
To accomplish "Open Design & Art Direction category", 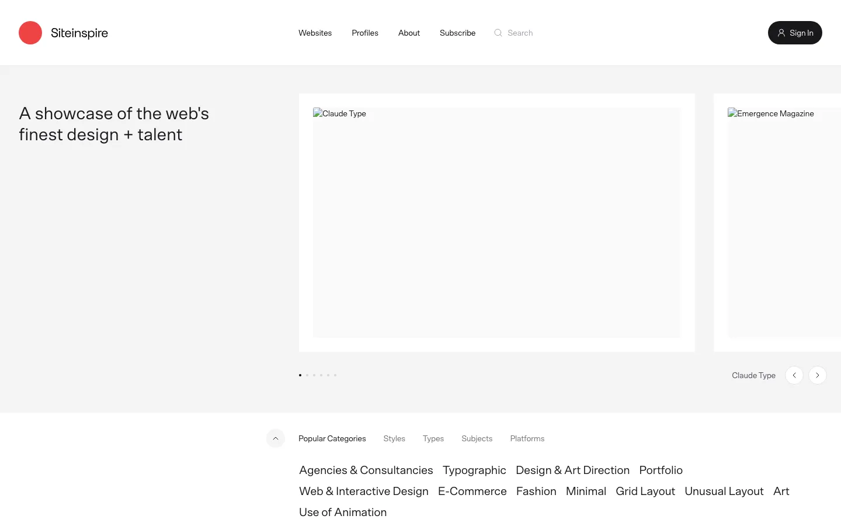I will pos(573,470).
